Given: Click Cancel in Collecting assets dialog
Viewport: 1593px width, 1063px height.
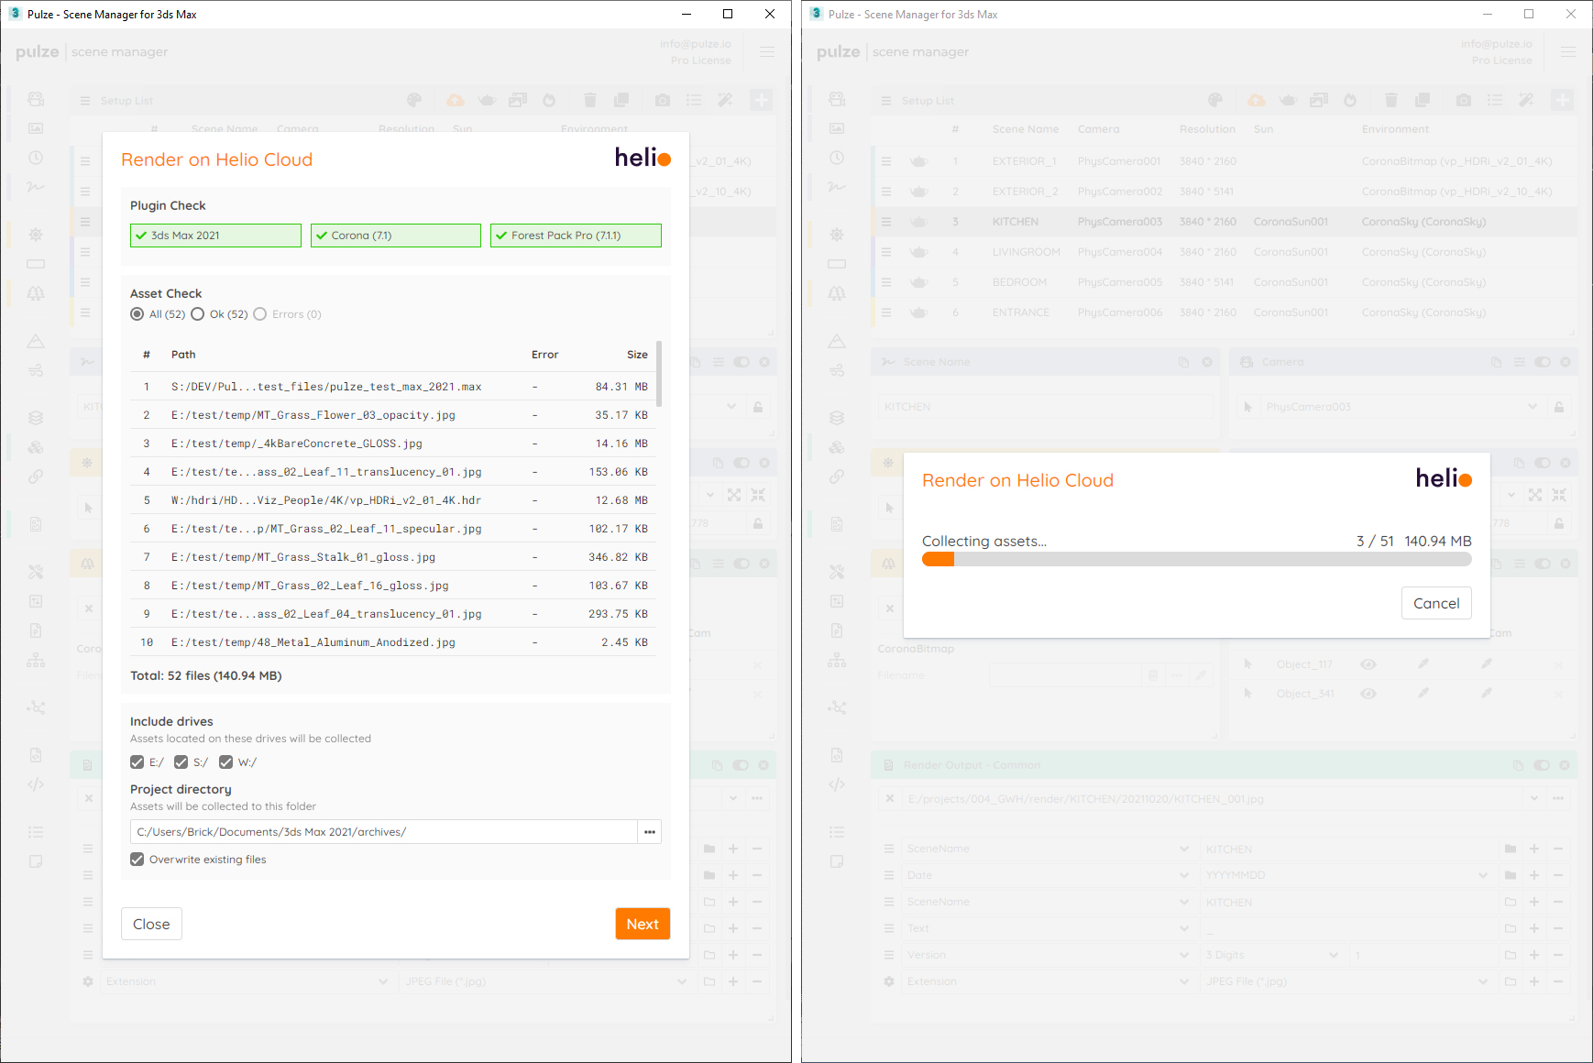Looking at the screenshot, I should [1436, 603].
